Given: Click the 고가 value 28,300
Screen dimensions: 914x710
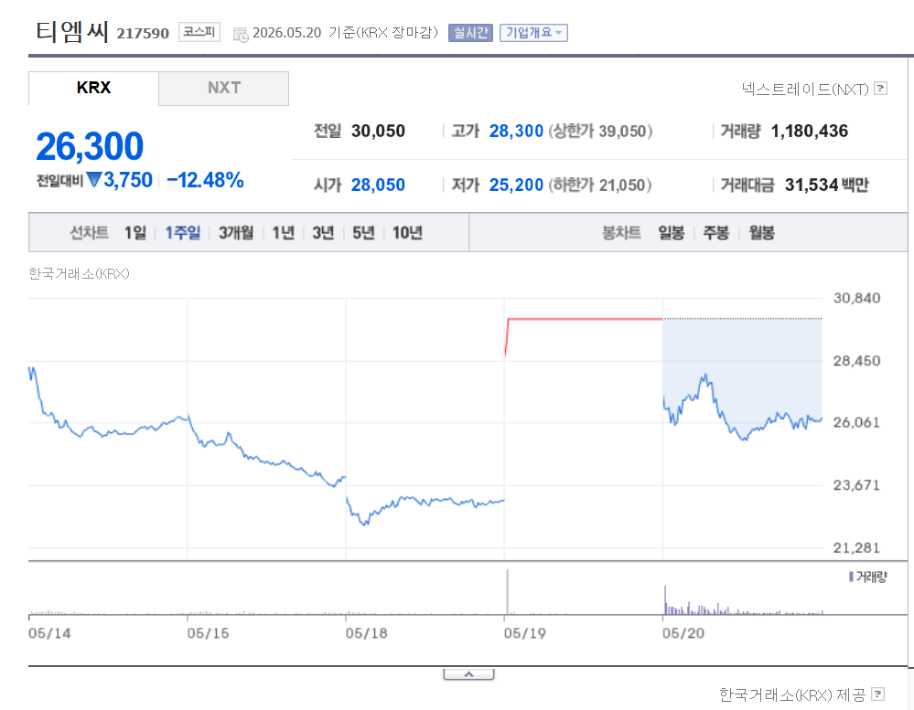Looking at the screenshot, I should (x=516, y=131).
